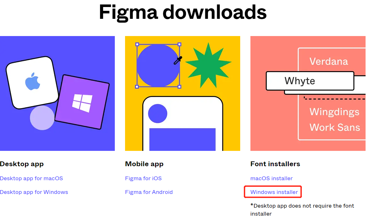Select Work Sans font entry
The height and width of the screenshot is (222, 371).
(x=335, y=127)
